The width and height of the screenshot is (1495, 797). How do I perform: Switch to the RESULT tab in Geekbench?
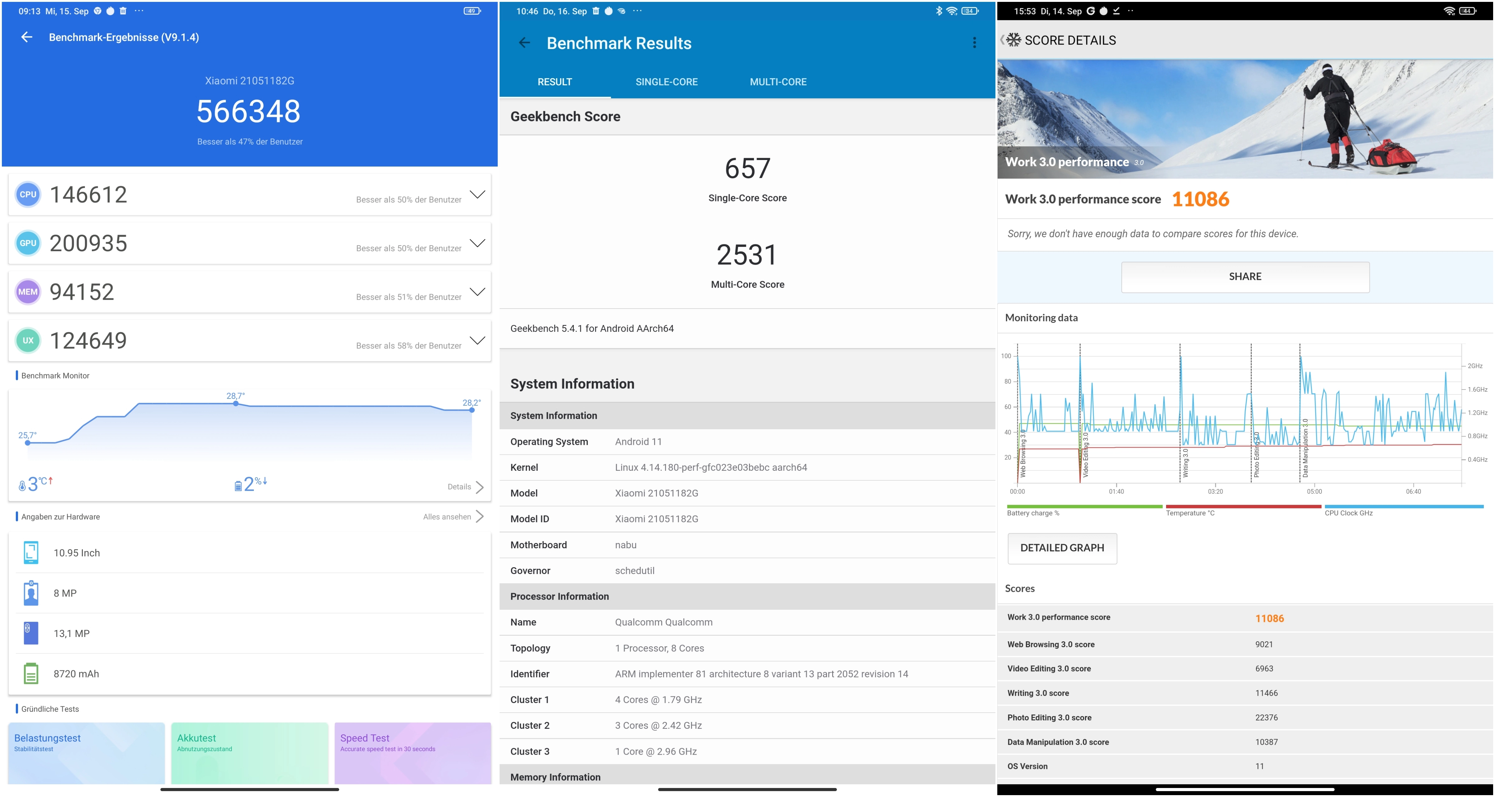tap(555, 82)
